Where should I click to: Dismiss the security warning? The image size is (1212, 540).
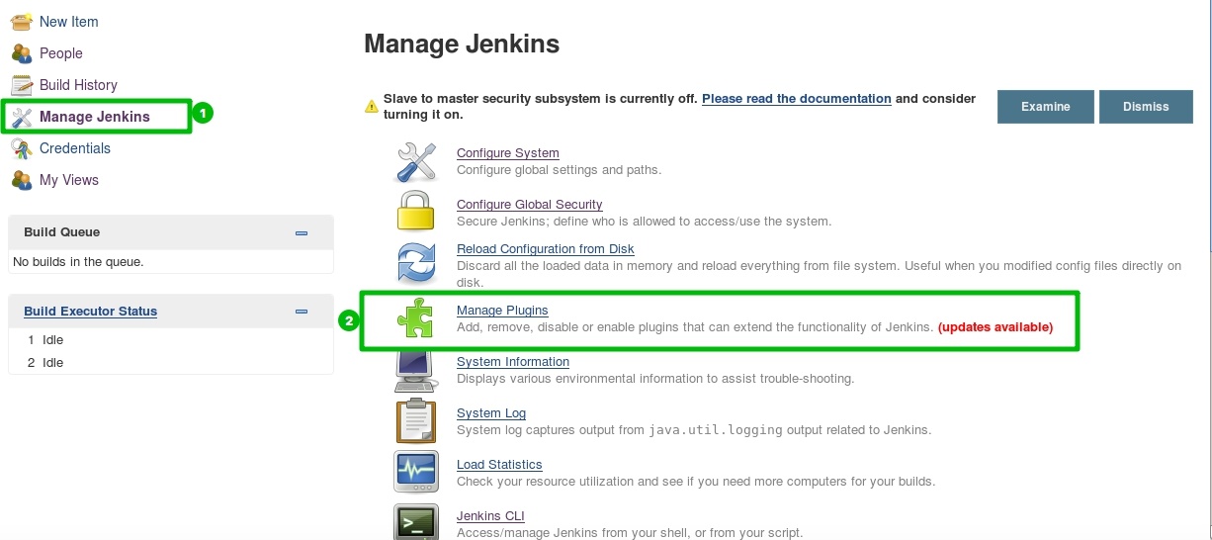click(x=1147, y=107)
